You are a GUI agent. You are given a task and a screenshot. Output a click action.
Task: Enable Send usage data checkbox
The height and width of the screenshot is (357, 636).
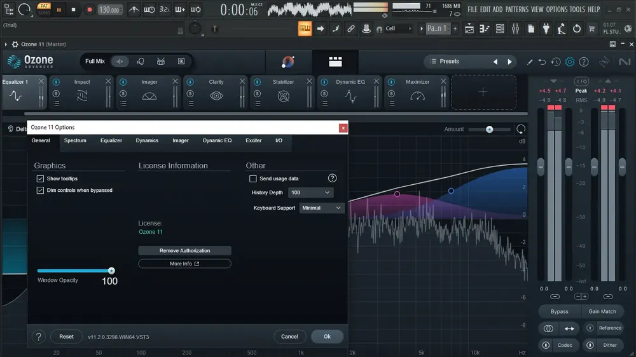click(x=253, y=178)
